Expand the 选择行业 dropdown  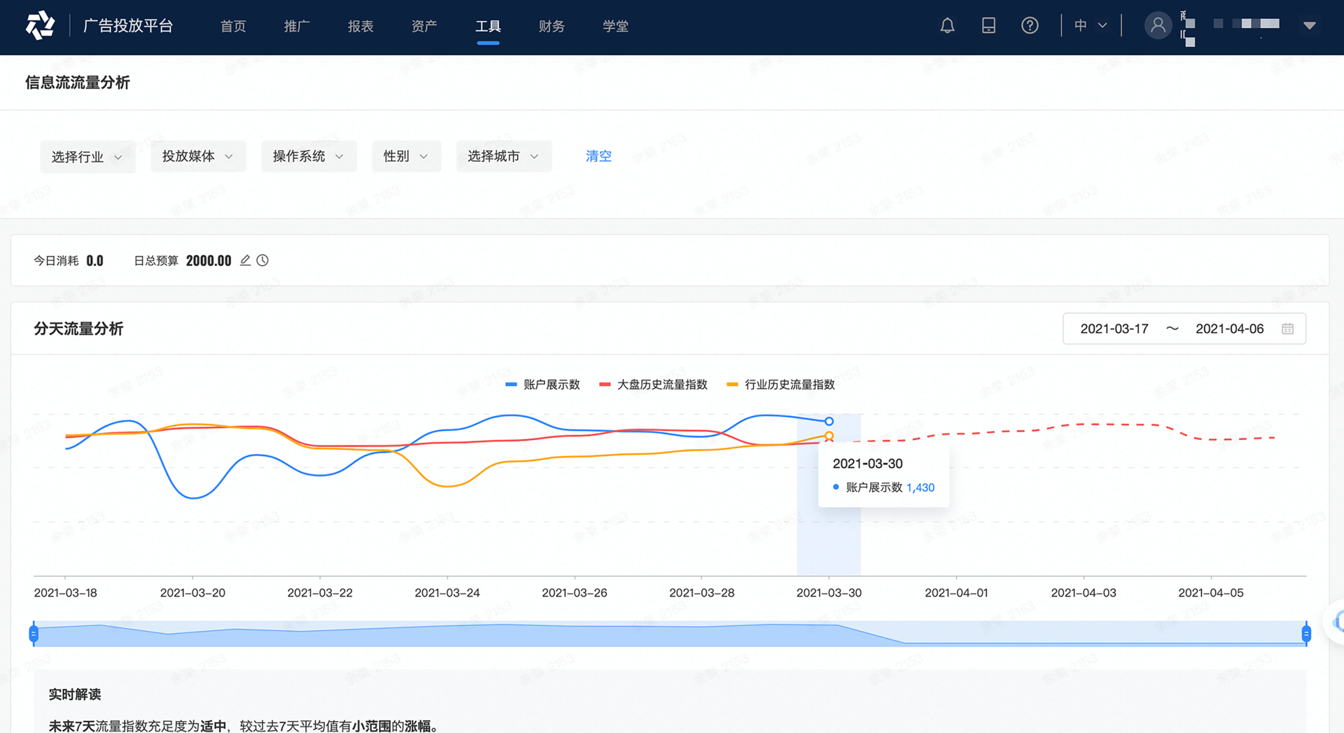[87, 156]
